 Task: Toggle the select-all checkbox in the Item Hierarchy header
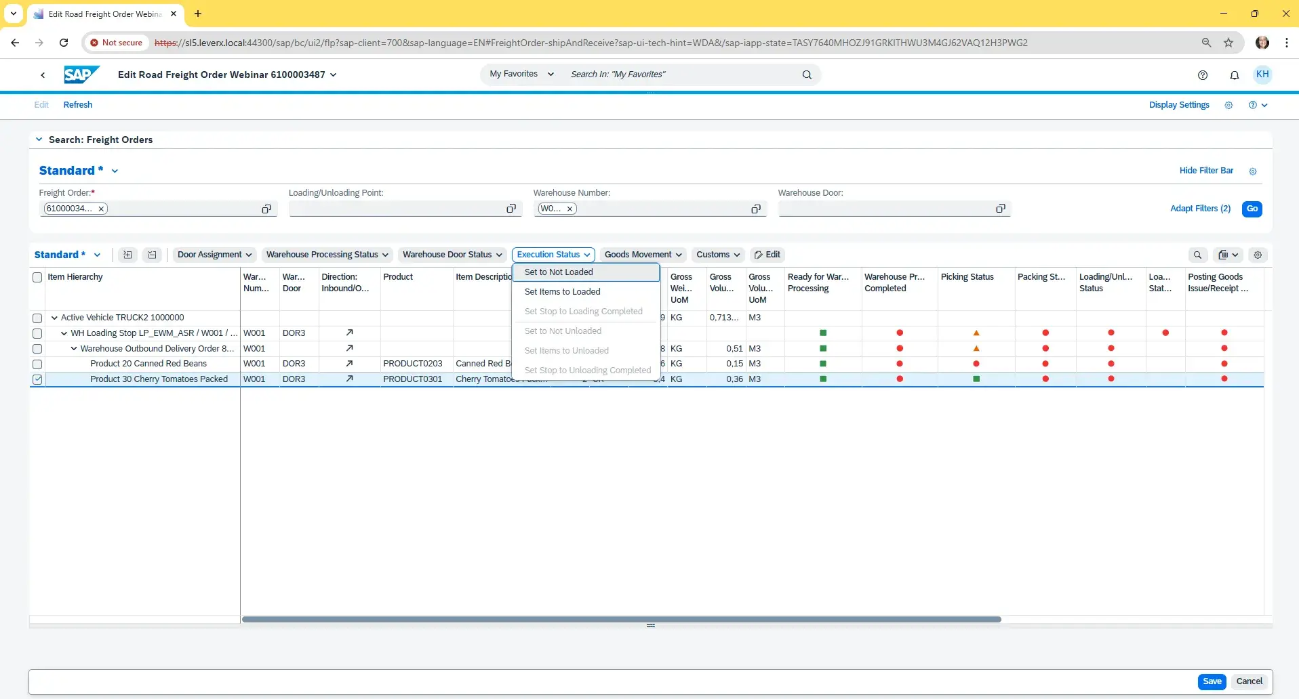click(37, 277)
